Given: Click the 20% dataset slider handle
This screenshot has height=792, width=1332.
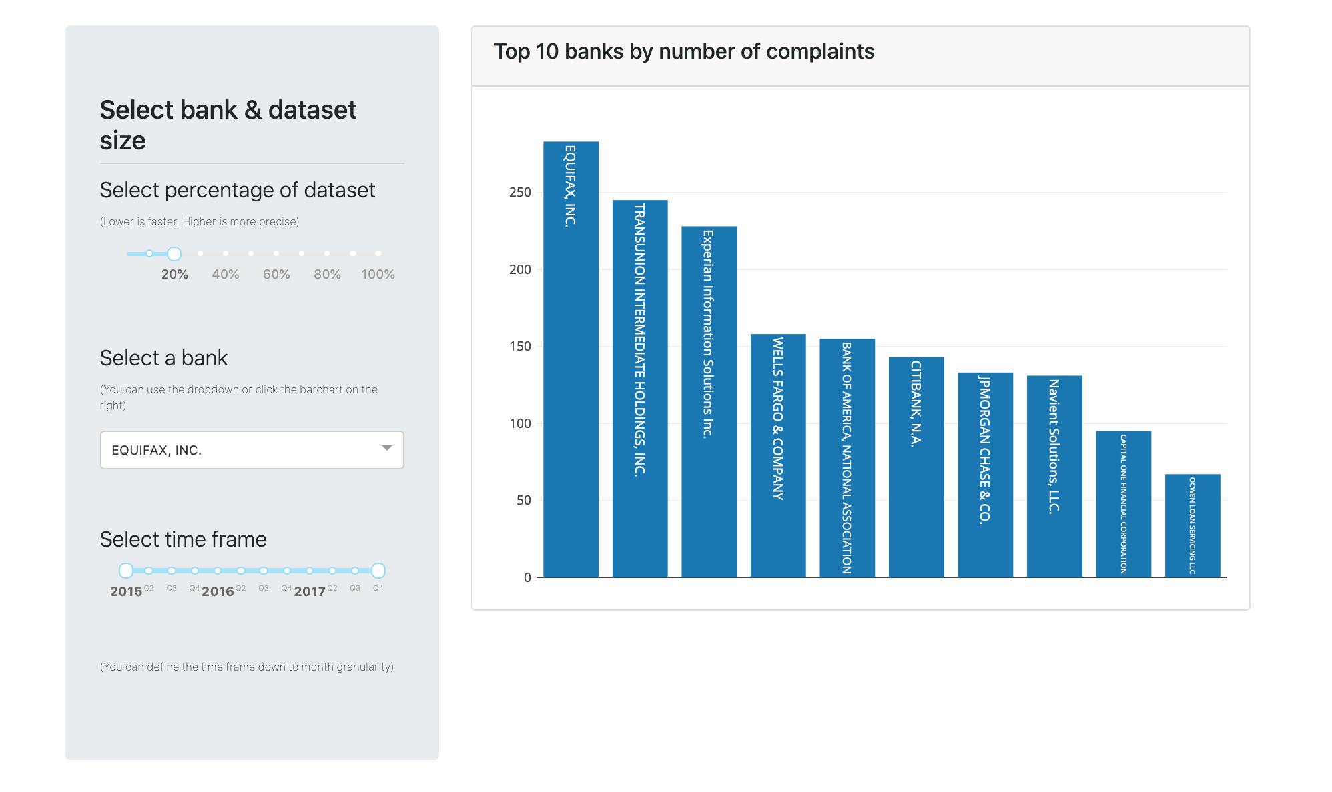Looking at the screenshot, I should point(174,253).
